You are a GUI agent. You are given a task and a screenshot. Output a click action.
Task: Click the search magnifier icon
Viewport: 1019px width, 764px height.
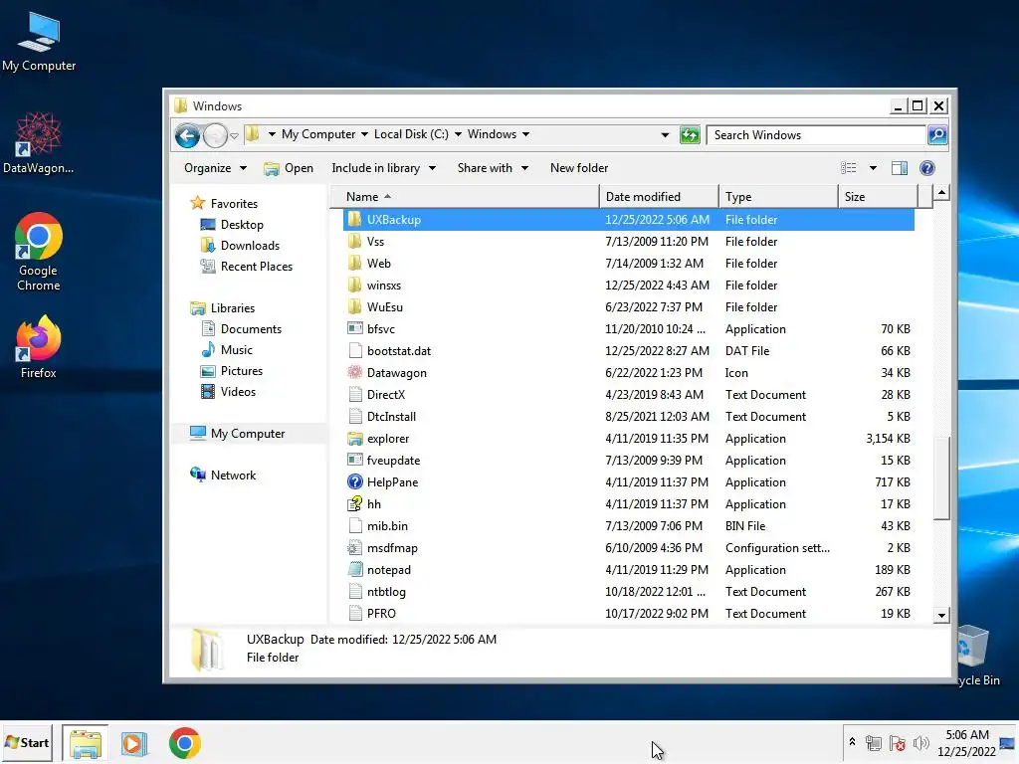point(937,135)
